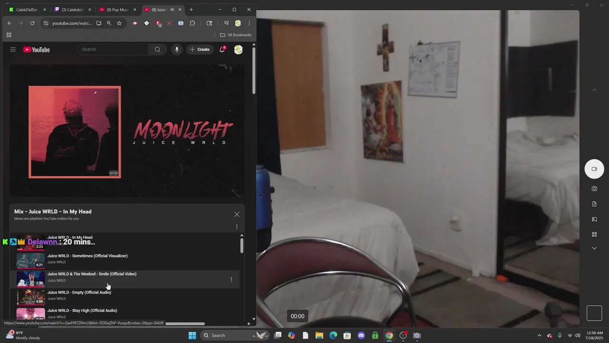The width and height of the screenshot is (609, 343).
Task: Click the YouTube Create button
Action: (x=200, y=50)
